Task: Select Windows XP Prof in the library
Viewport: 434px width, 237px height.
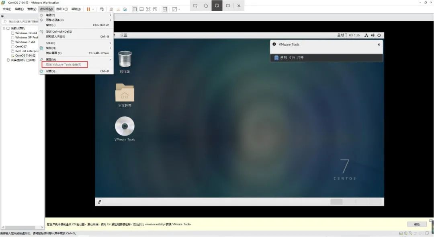Action: 27,37
